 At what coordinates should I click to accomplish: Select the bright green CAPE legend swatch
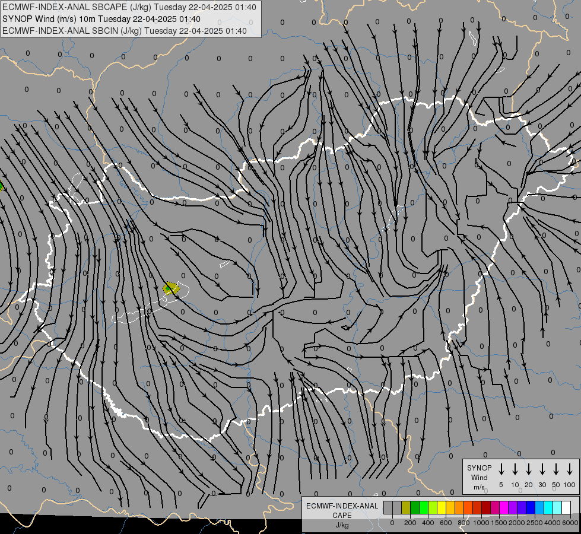424,507
